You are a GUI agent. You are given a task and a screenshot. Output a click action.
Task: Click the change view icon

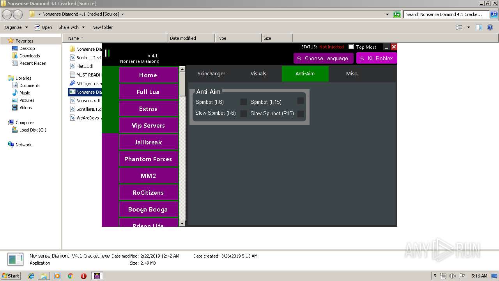coord(459,27)
